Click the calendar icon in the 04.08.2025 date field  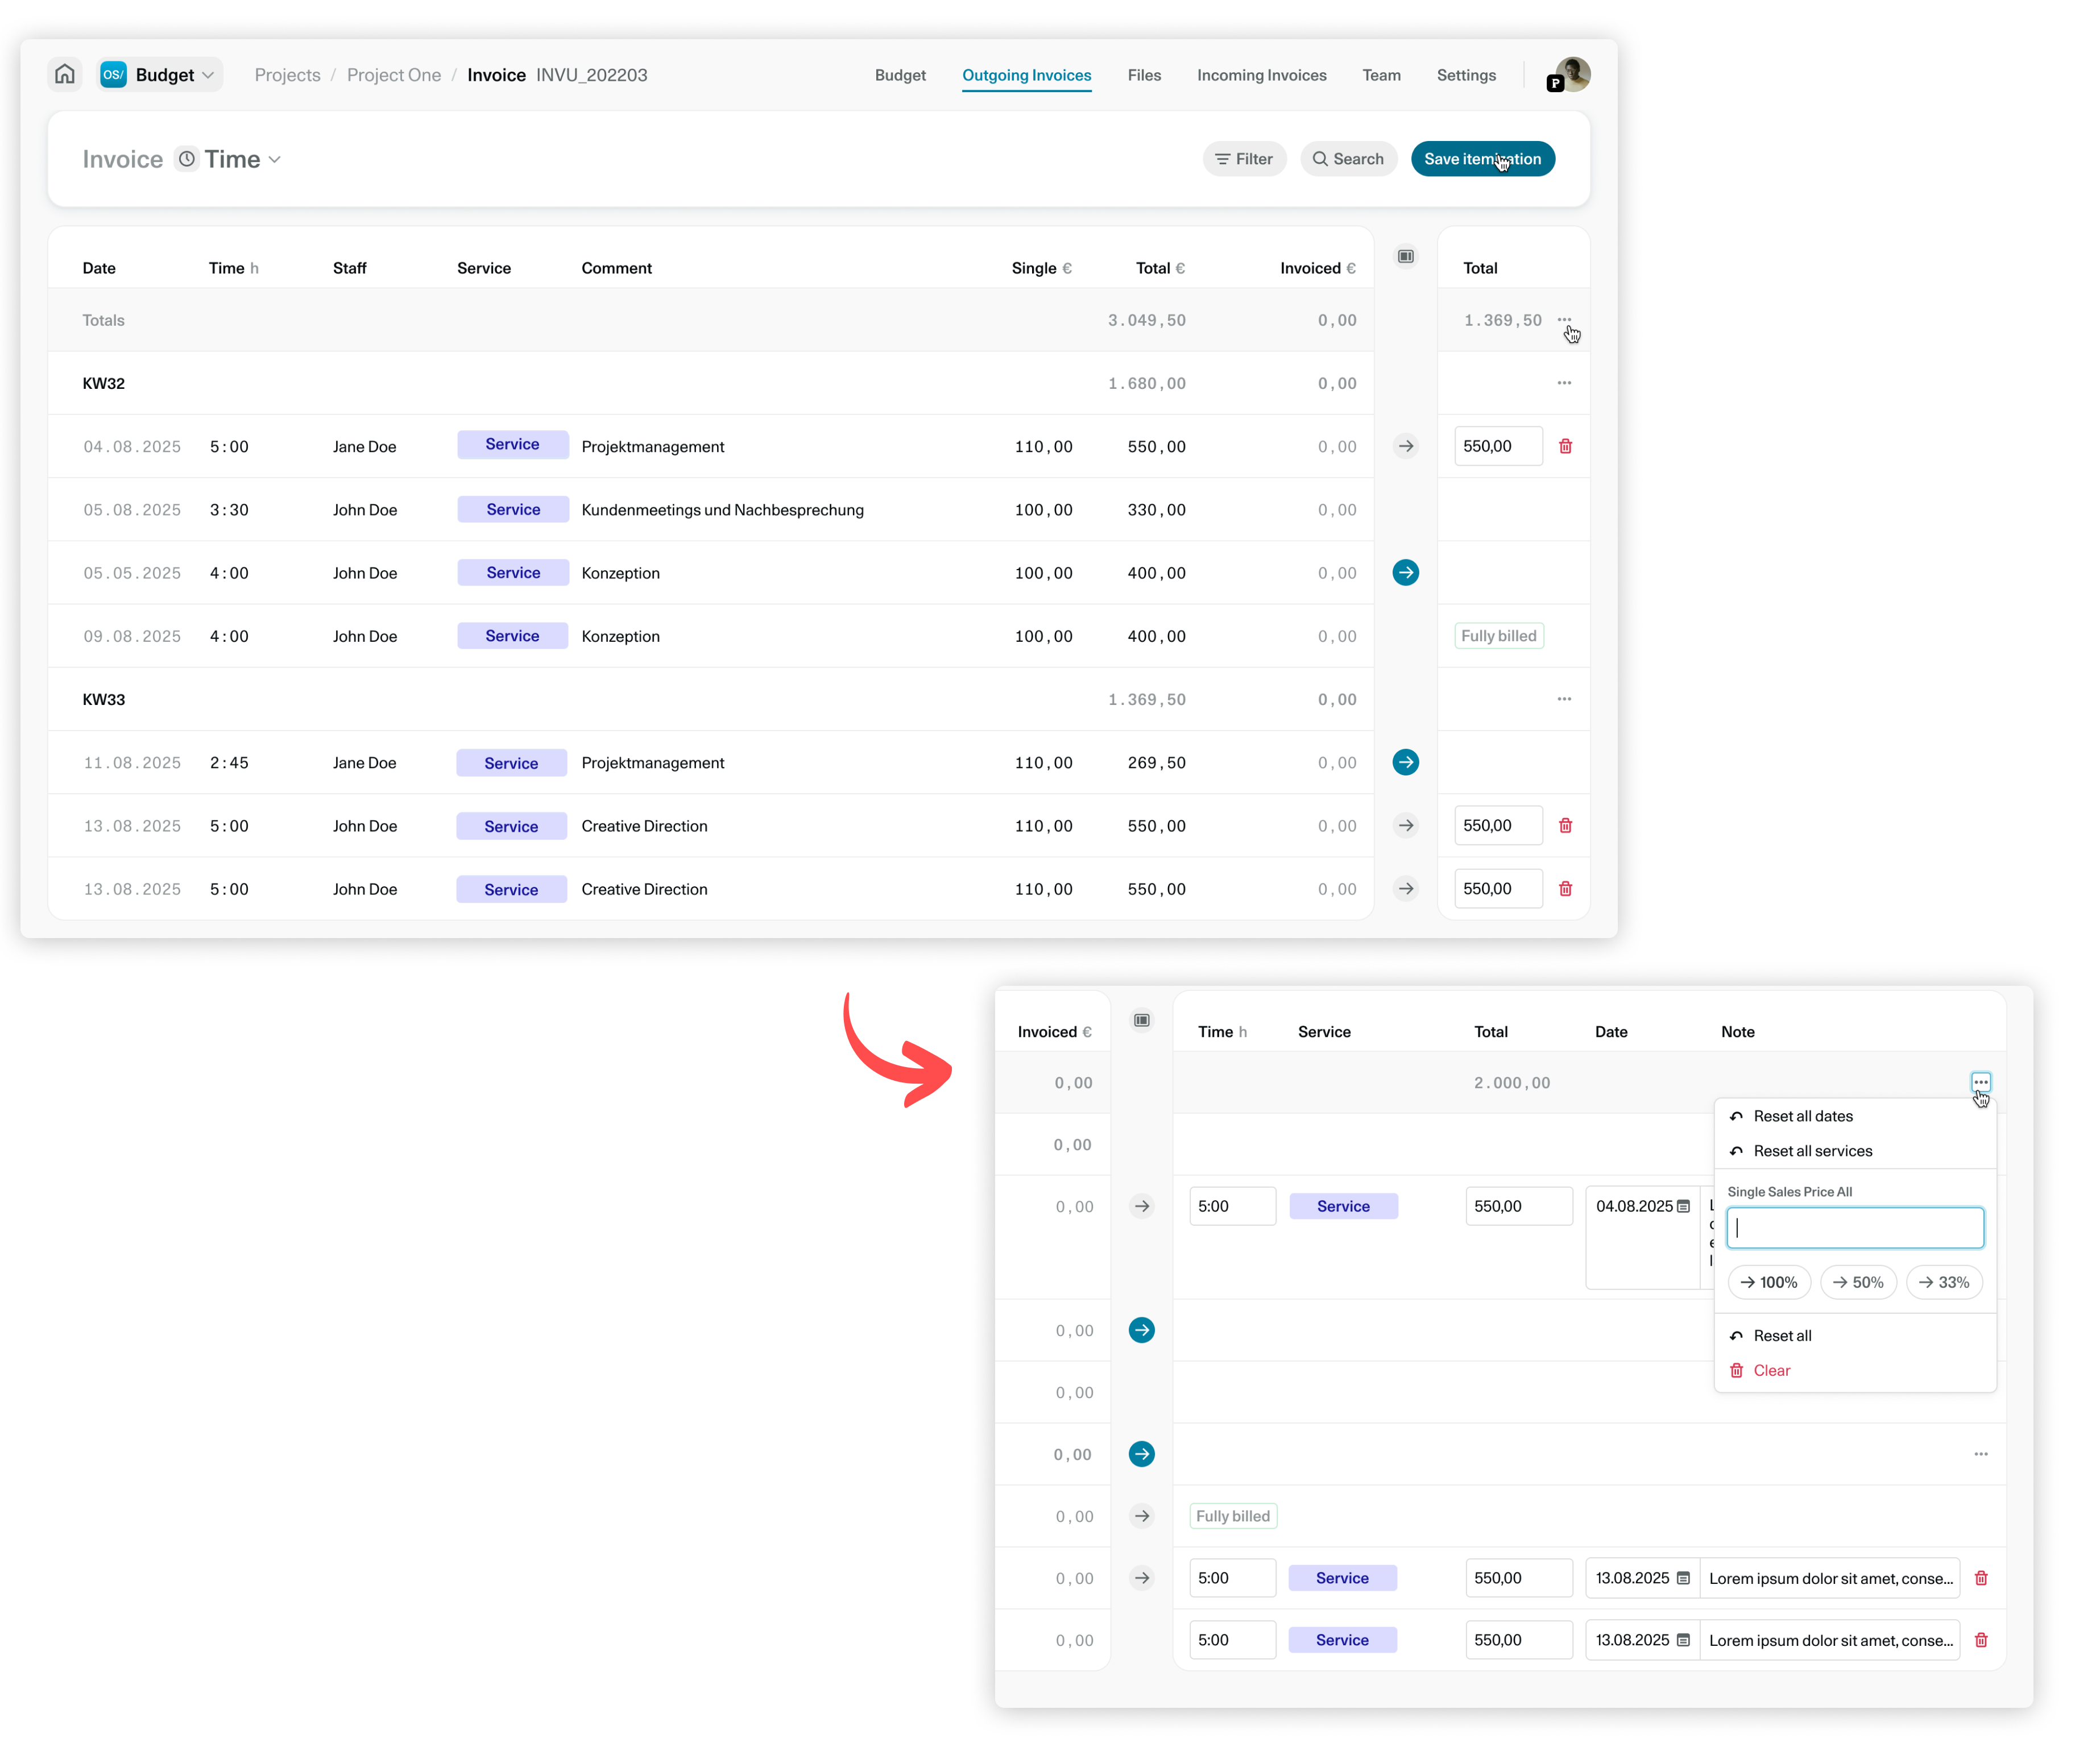point(1683,1206)
